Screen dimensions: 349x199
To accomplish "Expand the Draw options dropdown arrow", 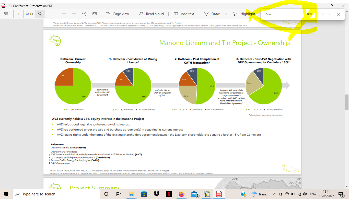I will [226, 14].
